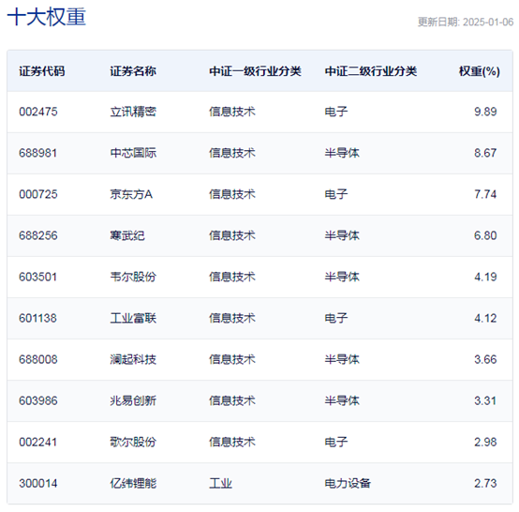Click security code 688981
The height and width of the screenshot is (512, 519).
pyautogui.click(x=38, y=153)
